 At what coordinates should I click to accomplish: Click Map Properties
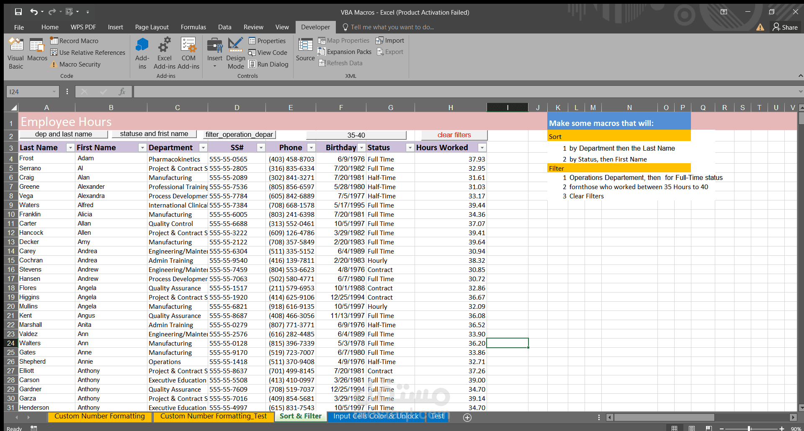pyautogui.click(x=344, y=41)
